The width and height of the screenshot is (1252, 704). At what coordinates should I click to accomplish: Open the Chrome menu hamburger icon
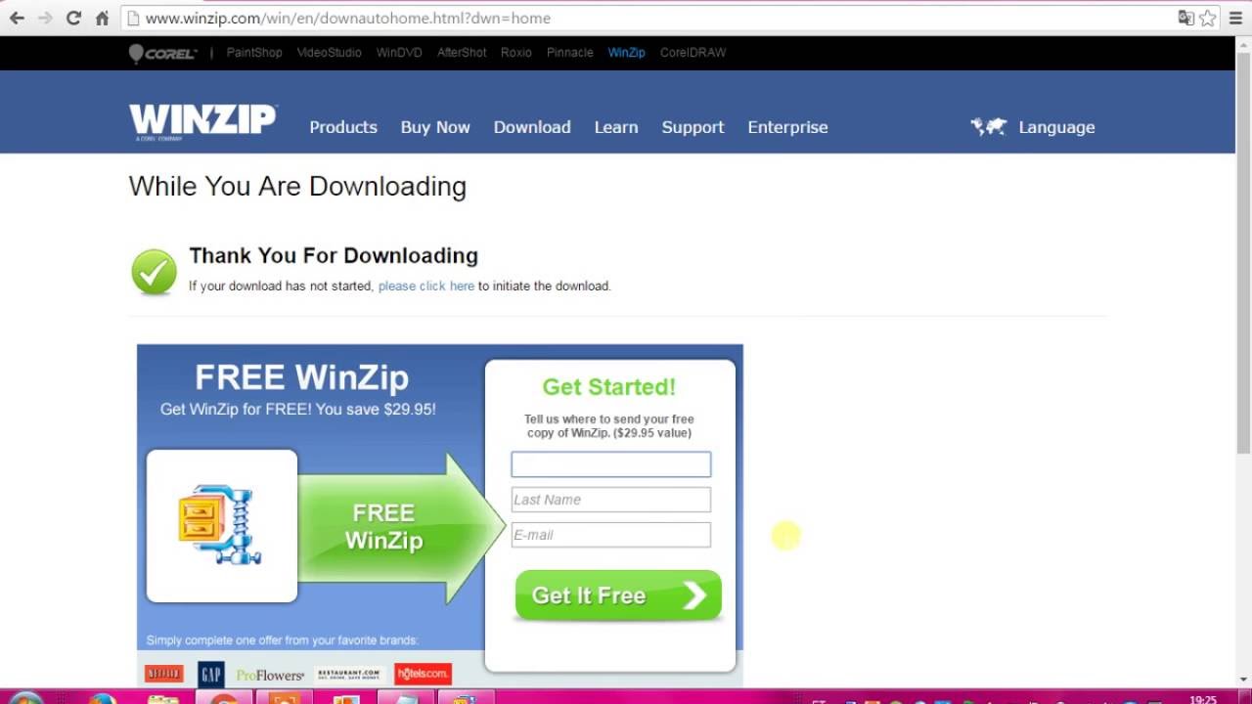point(1235,18)
